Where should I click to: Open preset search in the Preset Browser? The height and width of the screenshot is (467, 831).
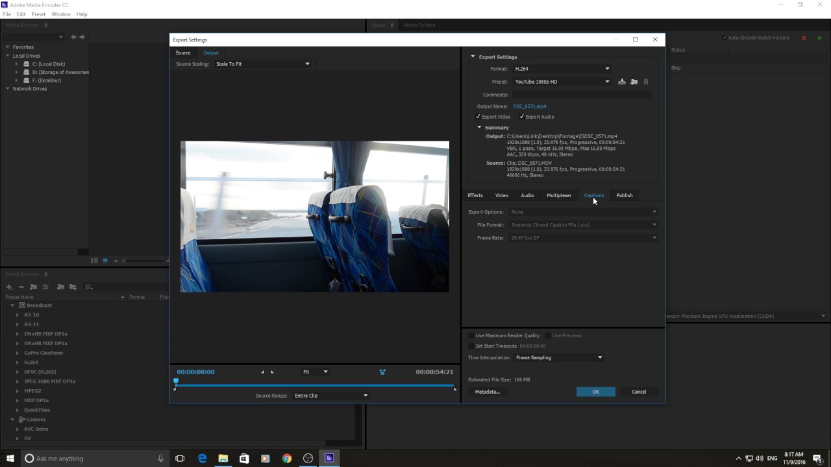88,287
